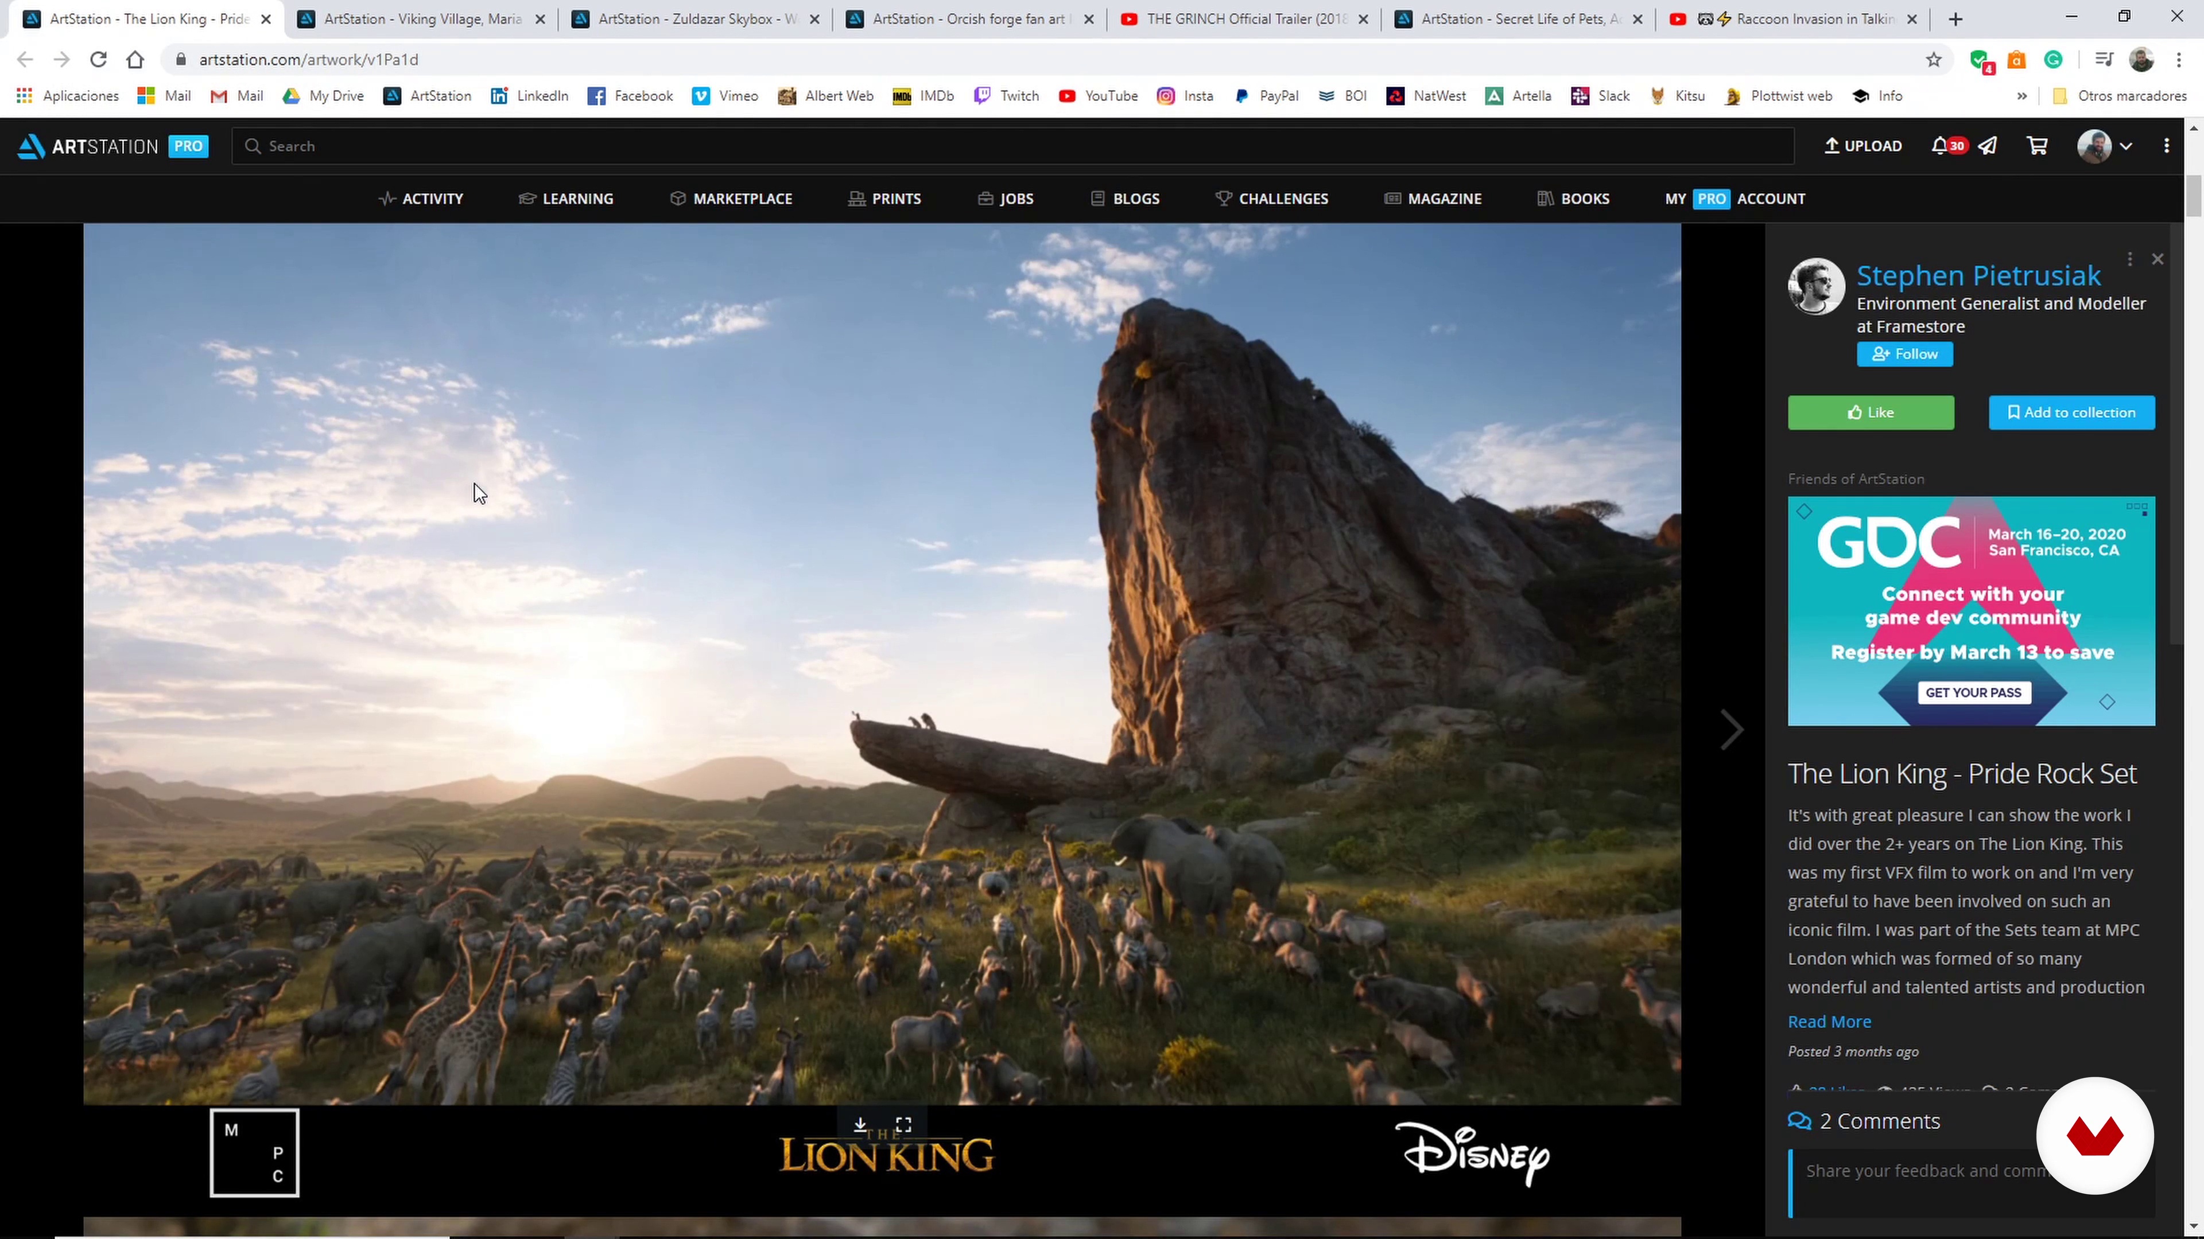Switch to Secret Life of Pets tab
This screenshot has width=2204, height=1239.
pos(1519,19)
